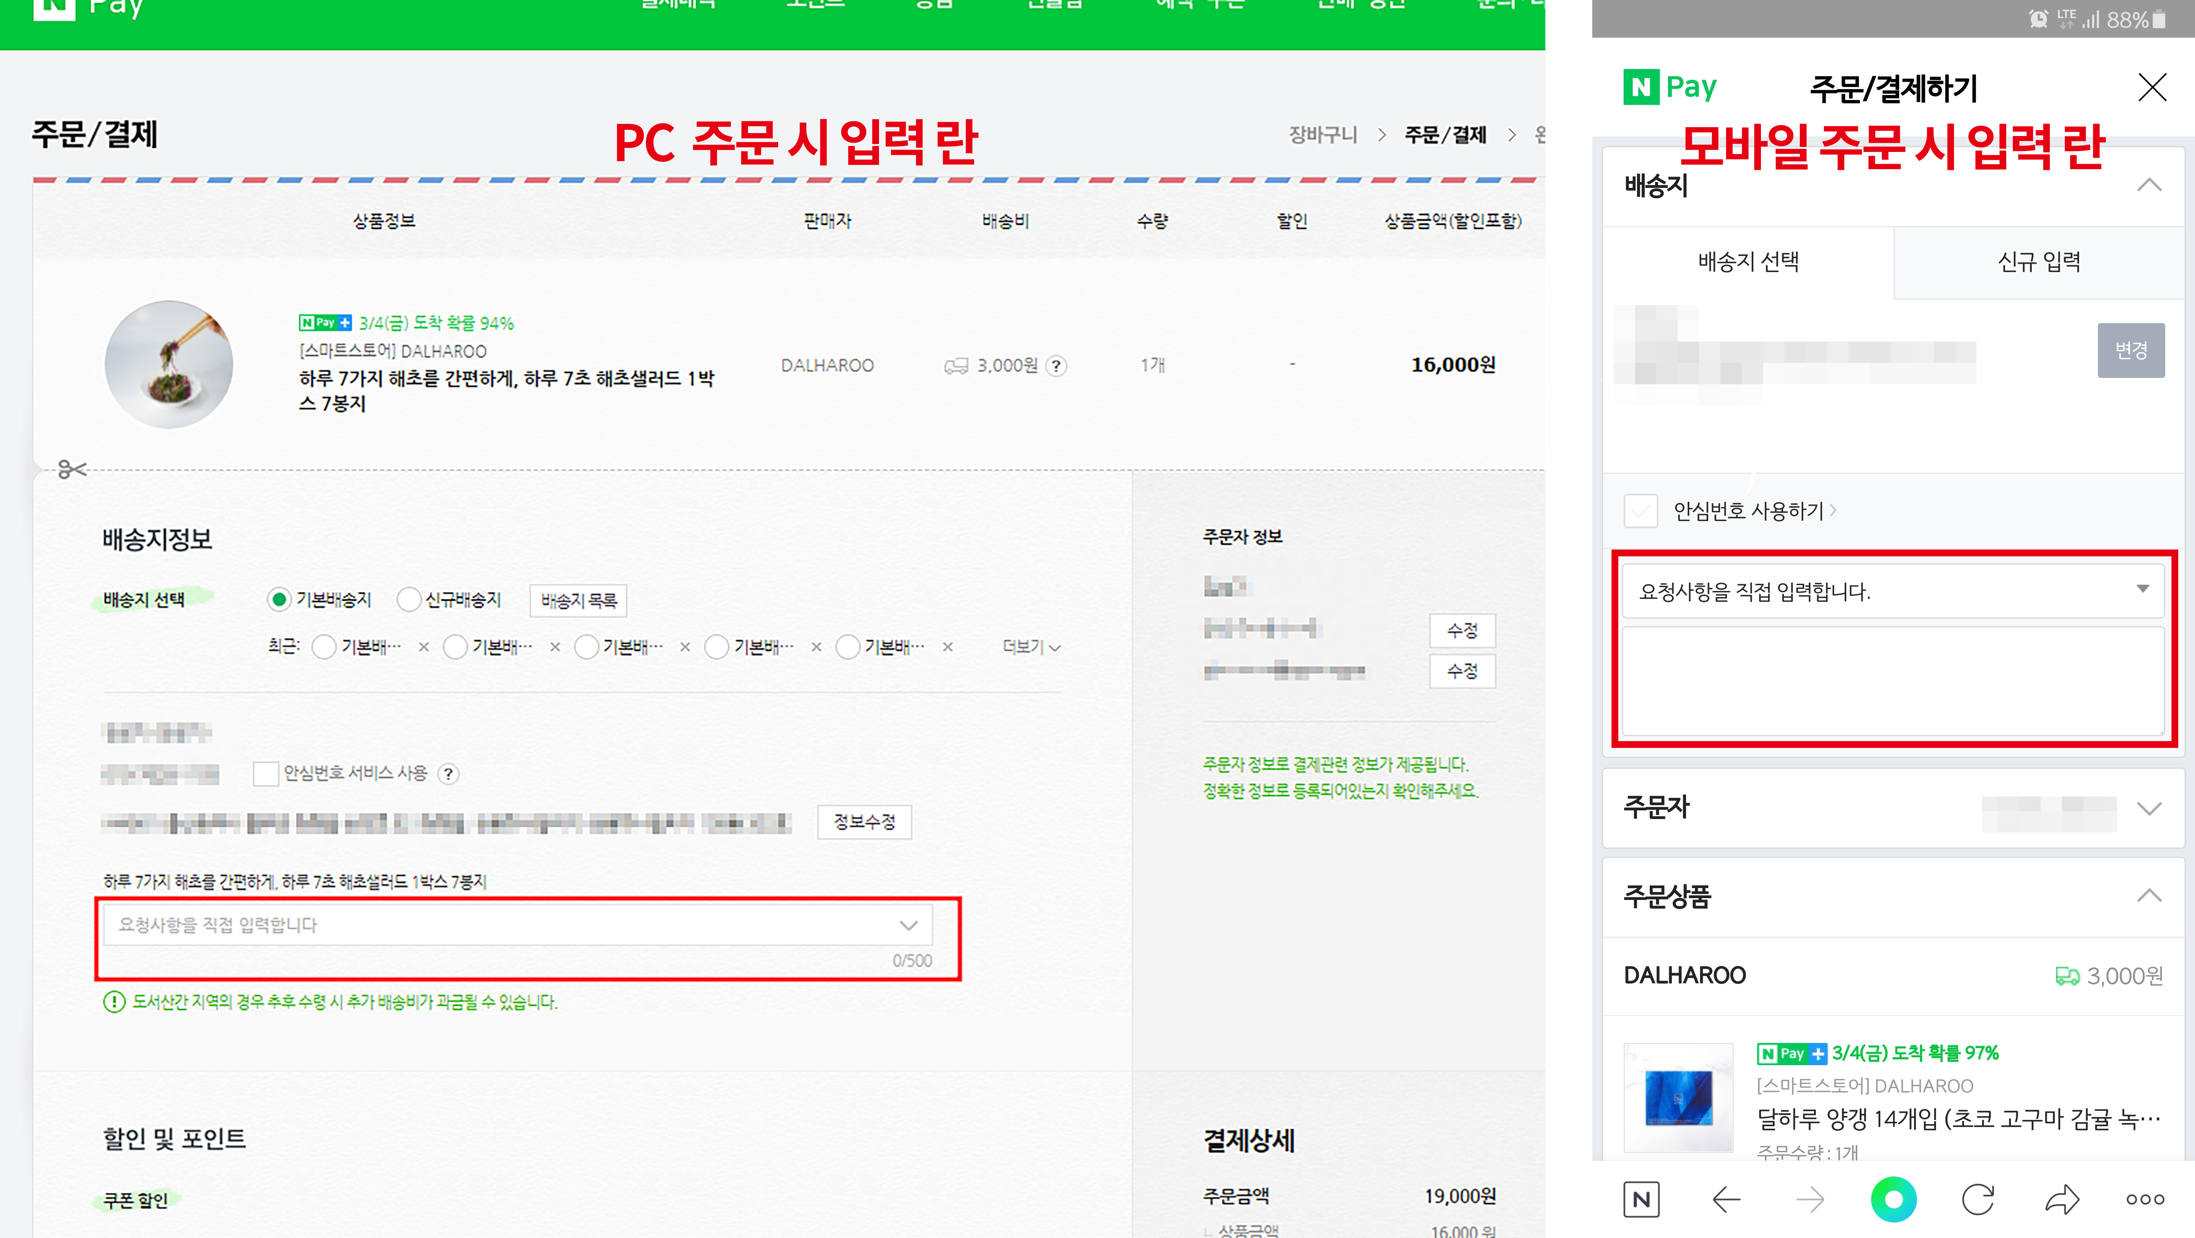Tap the 달하루 양갱 14개입 product name
The height and width of the screenshot is (1238, 2195).
click(1958, 1119)
